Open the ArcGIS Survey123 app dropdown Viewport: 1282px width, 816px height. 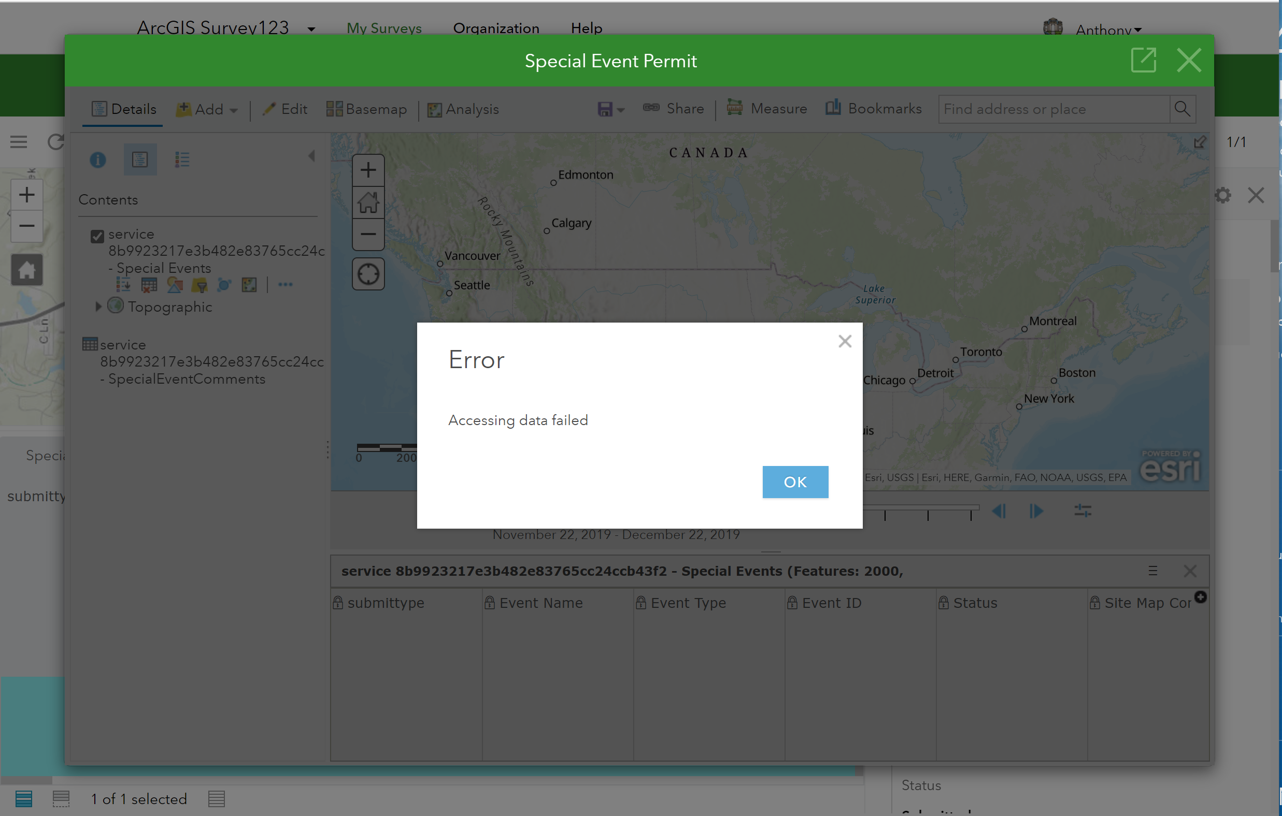pyautogui.click(x=311, y=30)
